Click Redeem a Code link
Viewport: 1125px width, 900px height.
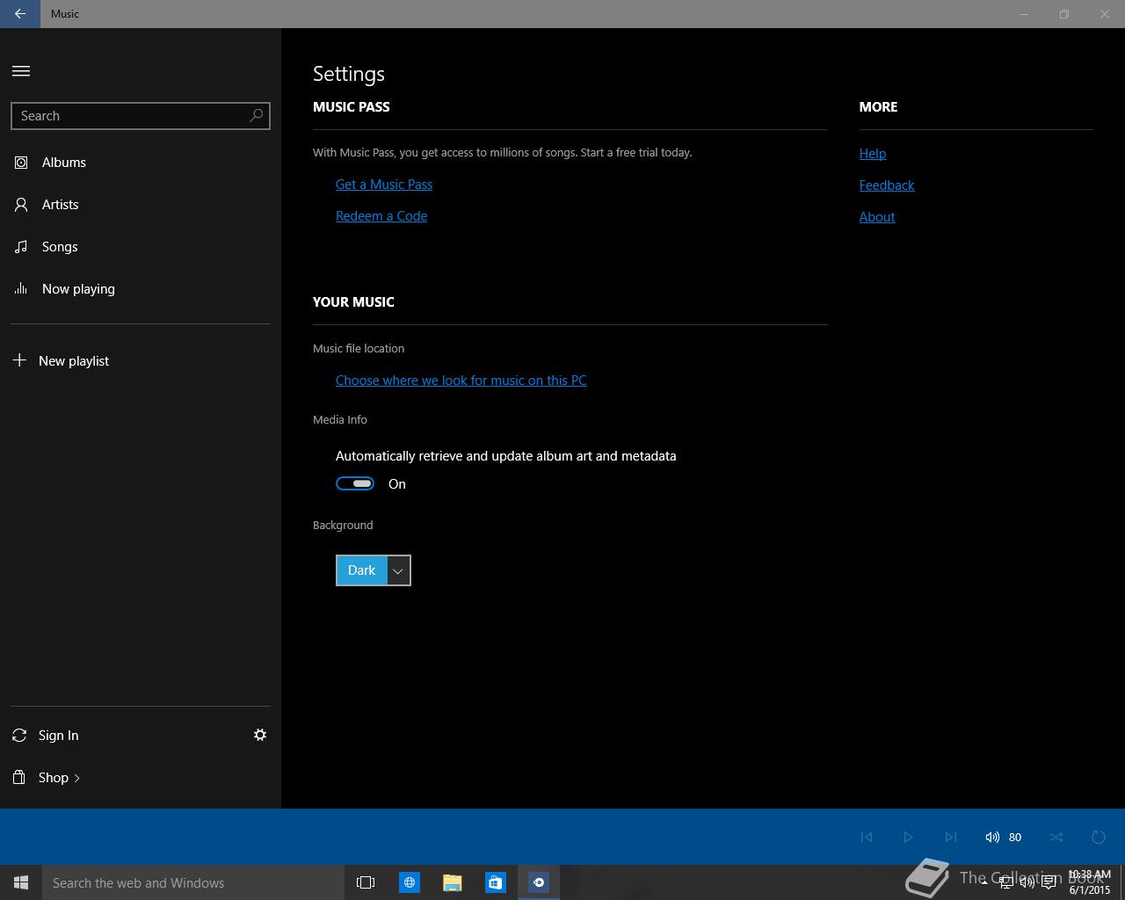tap(381, 216)
